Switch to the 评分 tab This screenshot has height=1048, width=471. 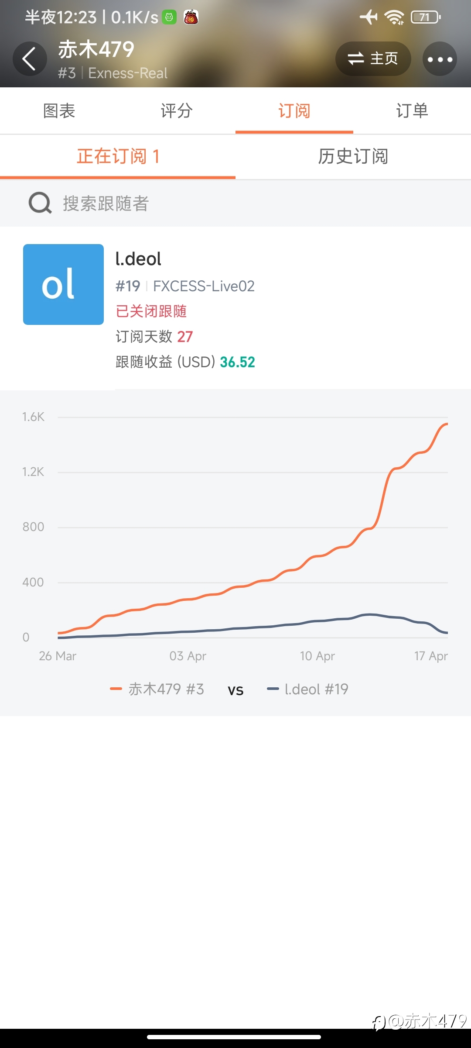point(177,111)
